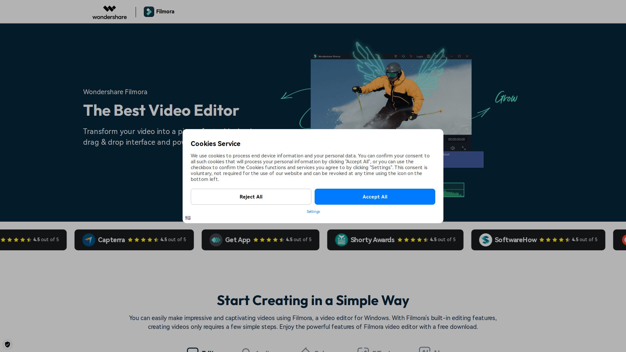Click the fullscreen expand arrows icon
The height and width of the screenshot is (352, 626).
coord(464,148)
